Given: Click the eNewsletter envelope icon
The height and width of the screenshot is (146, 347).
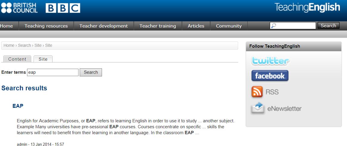Looking at the screenshot, I should pyautogui.click(x=257, y=108).
